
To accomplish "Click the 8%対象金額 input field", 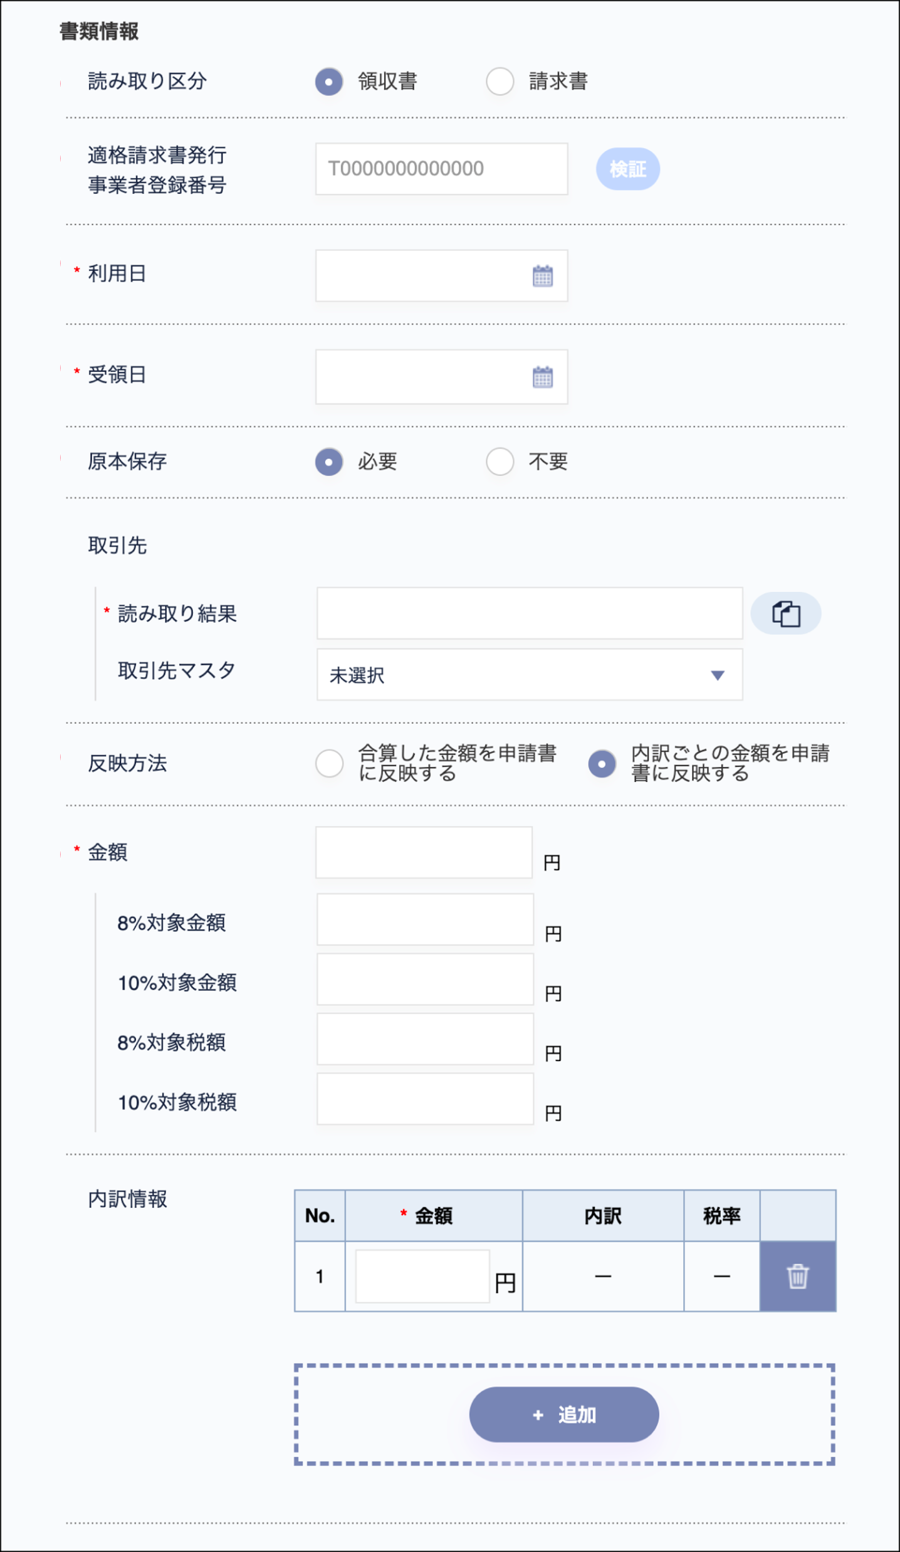I will coord(425,919).
